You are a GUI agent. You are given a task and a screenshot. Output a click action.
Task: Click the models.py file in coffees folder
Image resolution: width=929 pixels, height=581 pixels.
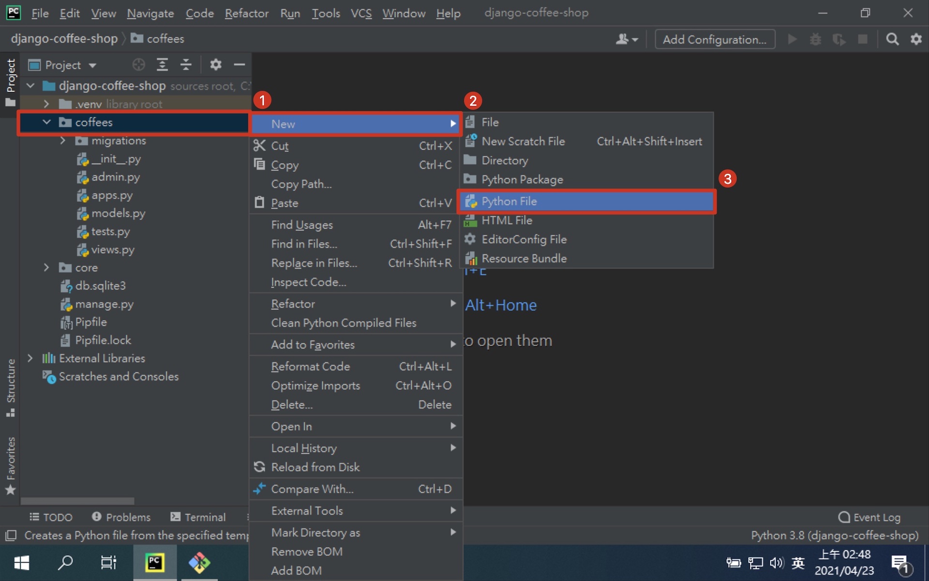pyautogui.click(x=118, y=213)
